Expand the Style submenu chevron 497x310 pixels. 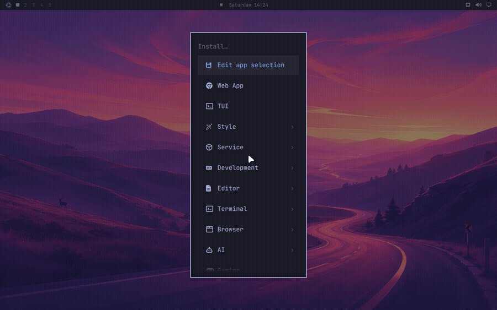point(292,127)
